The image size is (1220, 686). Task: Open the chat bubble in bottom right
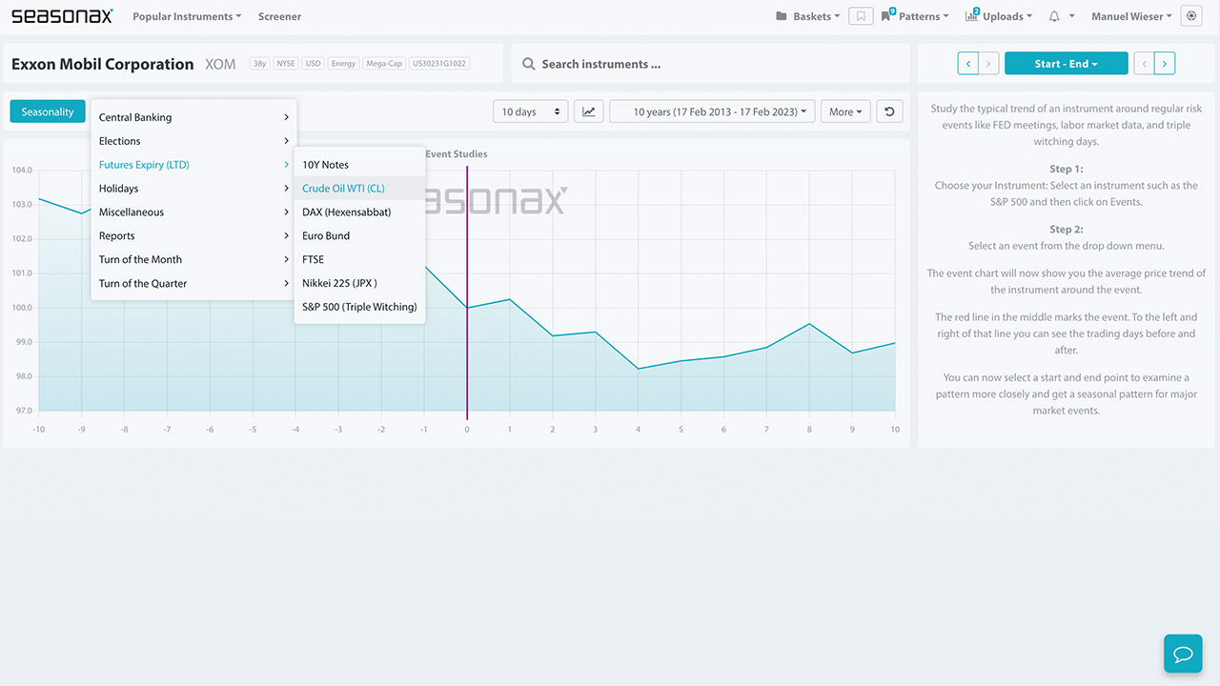1183,654
